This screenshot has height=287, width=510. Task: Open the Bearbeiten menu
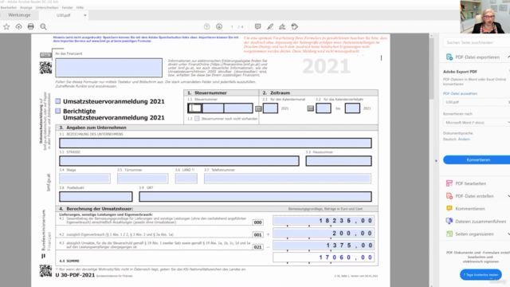9,7
